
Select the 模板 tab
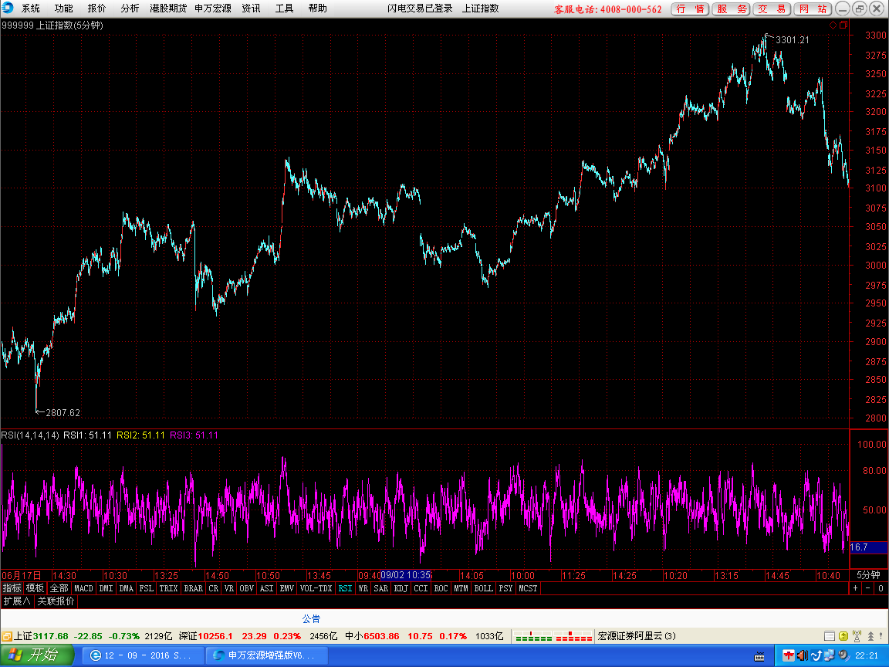35,588
